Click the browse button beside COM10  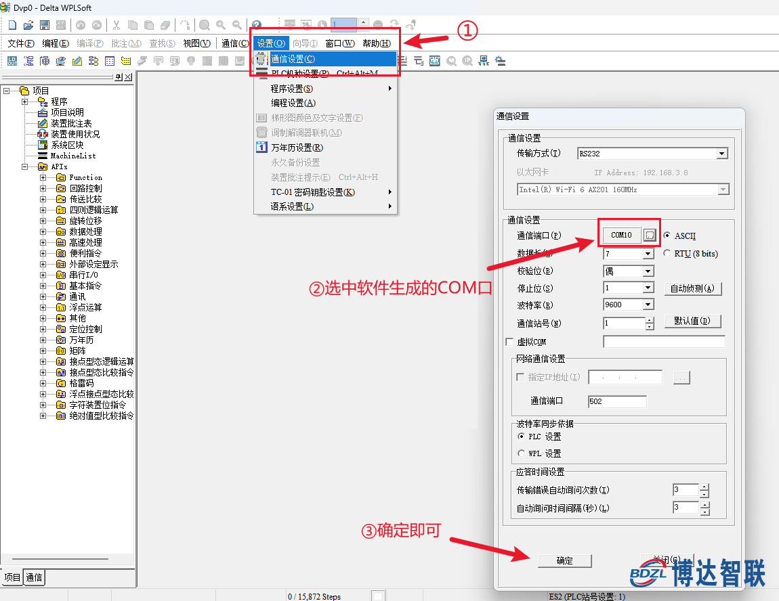[x=650, y=235]
